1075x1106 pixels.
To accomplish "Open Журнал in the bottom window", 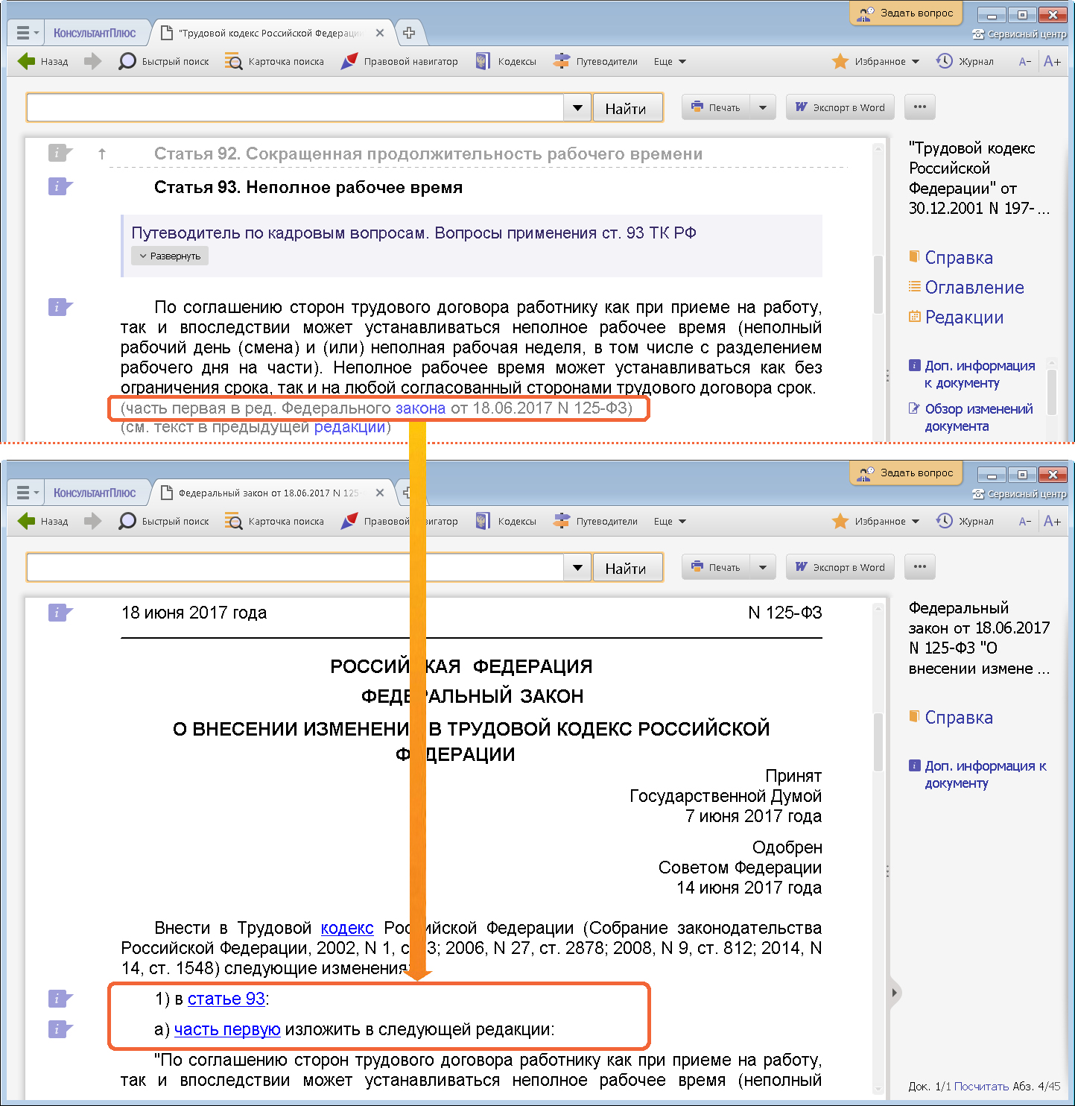I will (965, 522).
